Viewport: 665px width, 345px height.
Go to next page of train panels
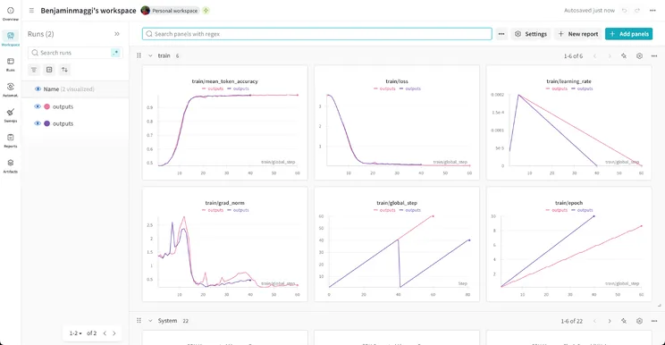point(610,56)
